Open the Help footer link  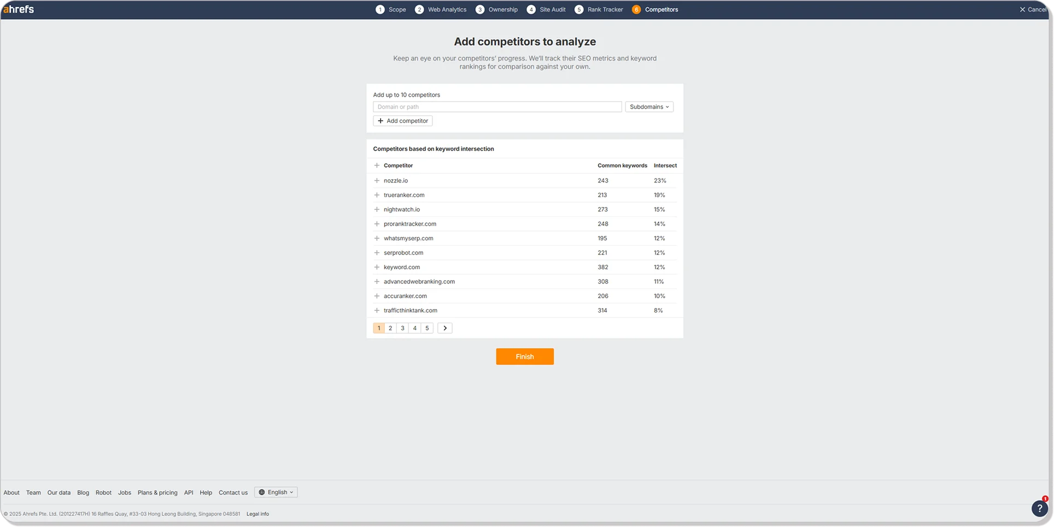pos(206,493)
